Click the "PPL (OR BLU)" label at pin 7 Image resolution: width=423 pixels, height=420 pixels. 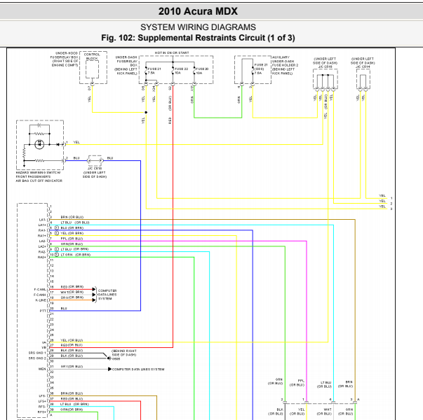pyautogui.click(x=72, y=239)
